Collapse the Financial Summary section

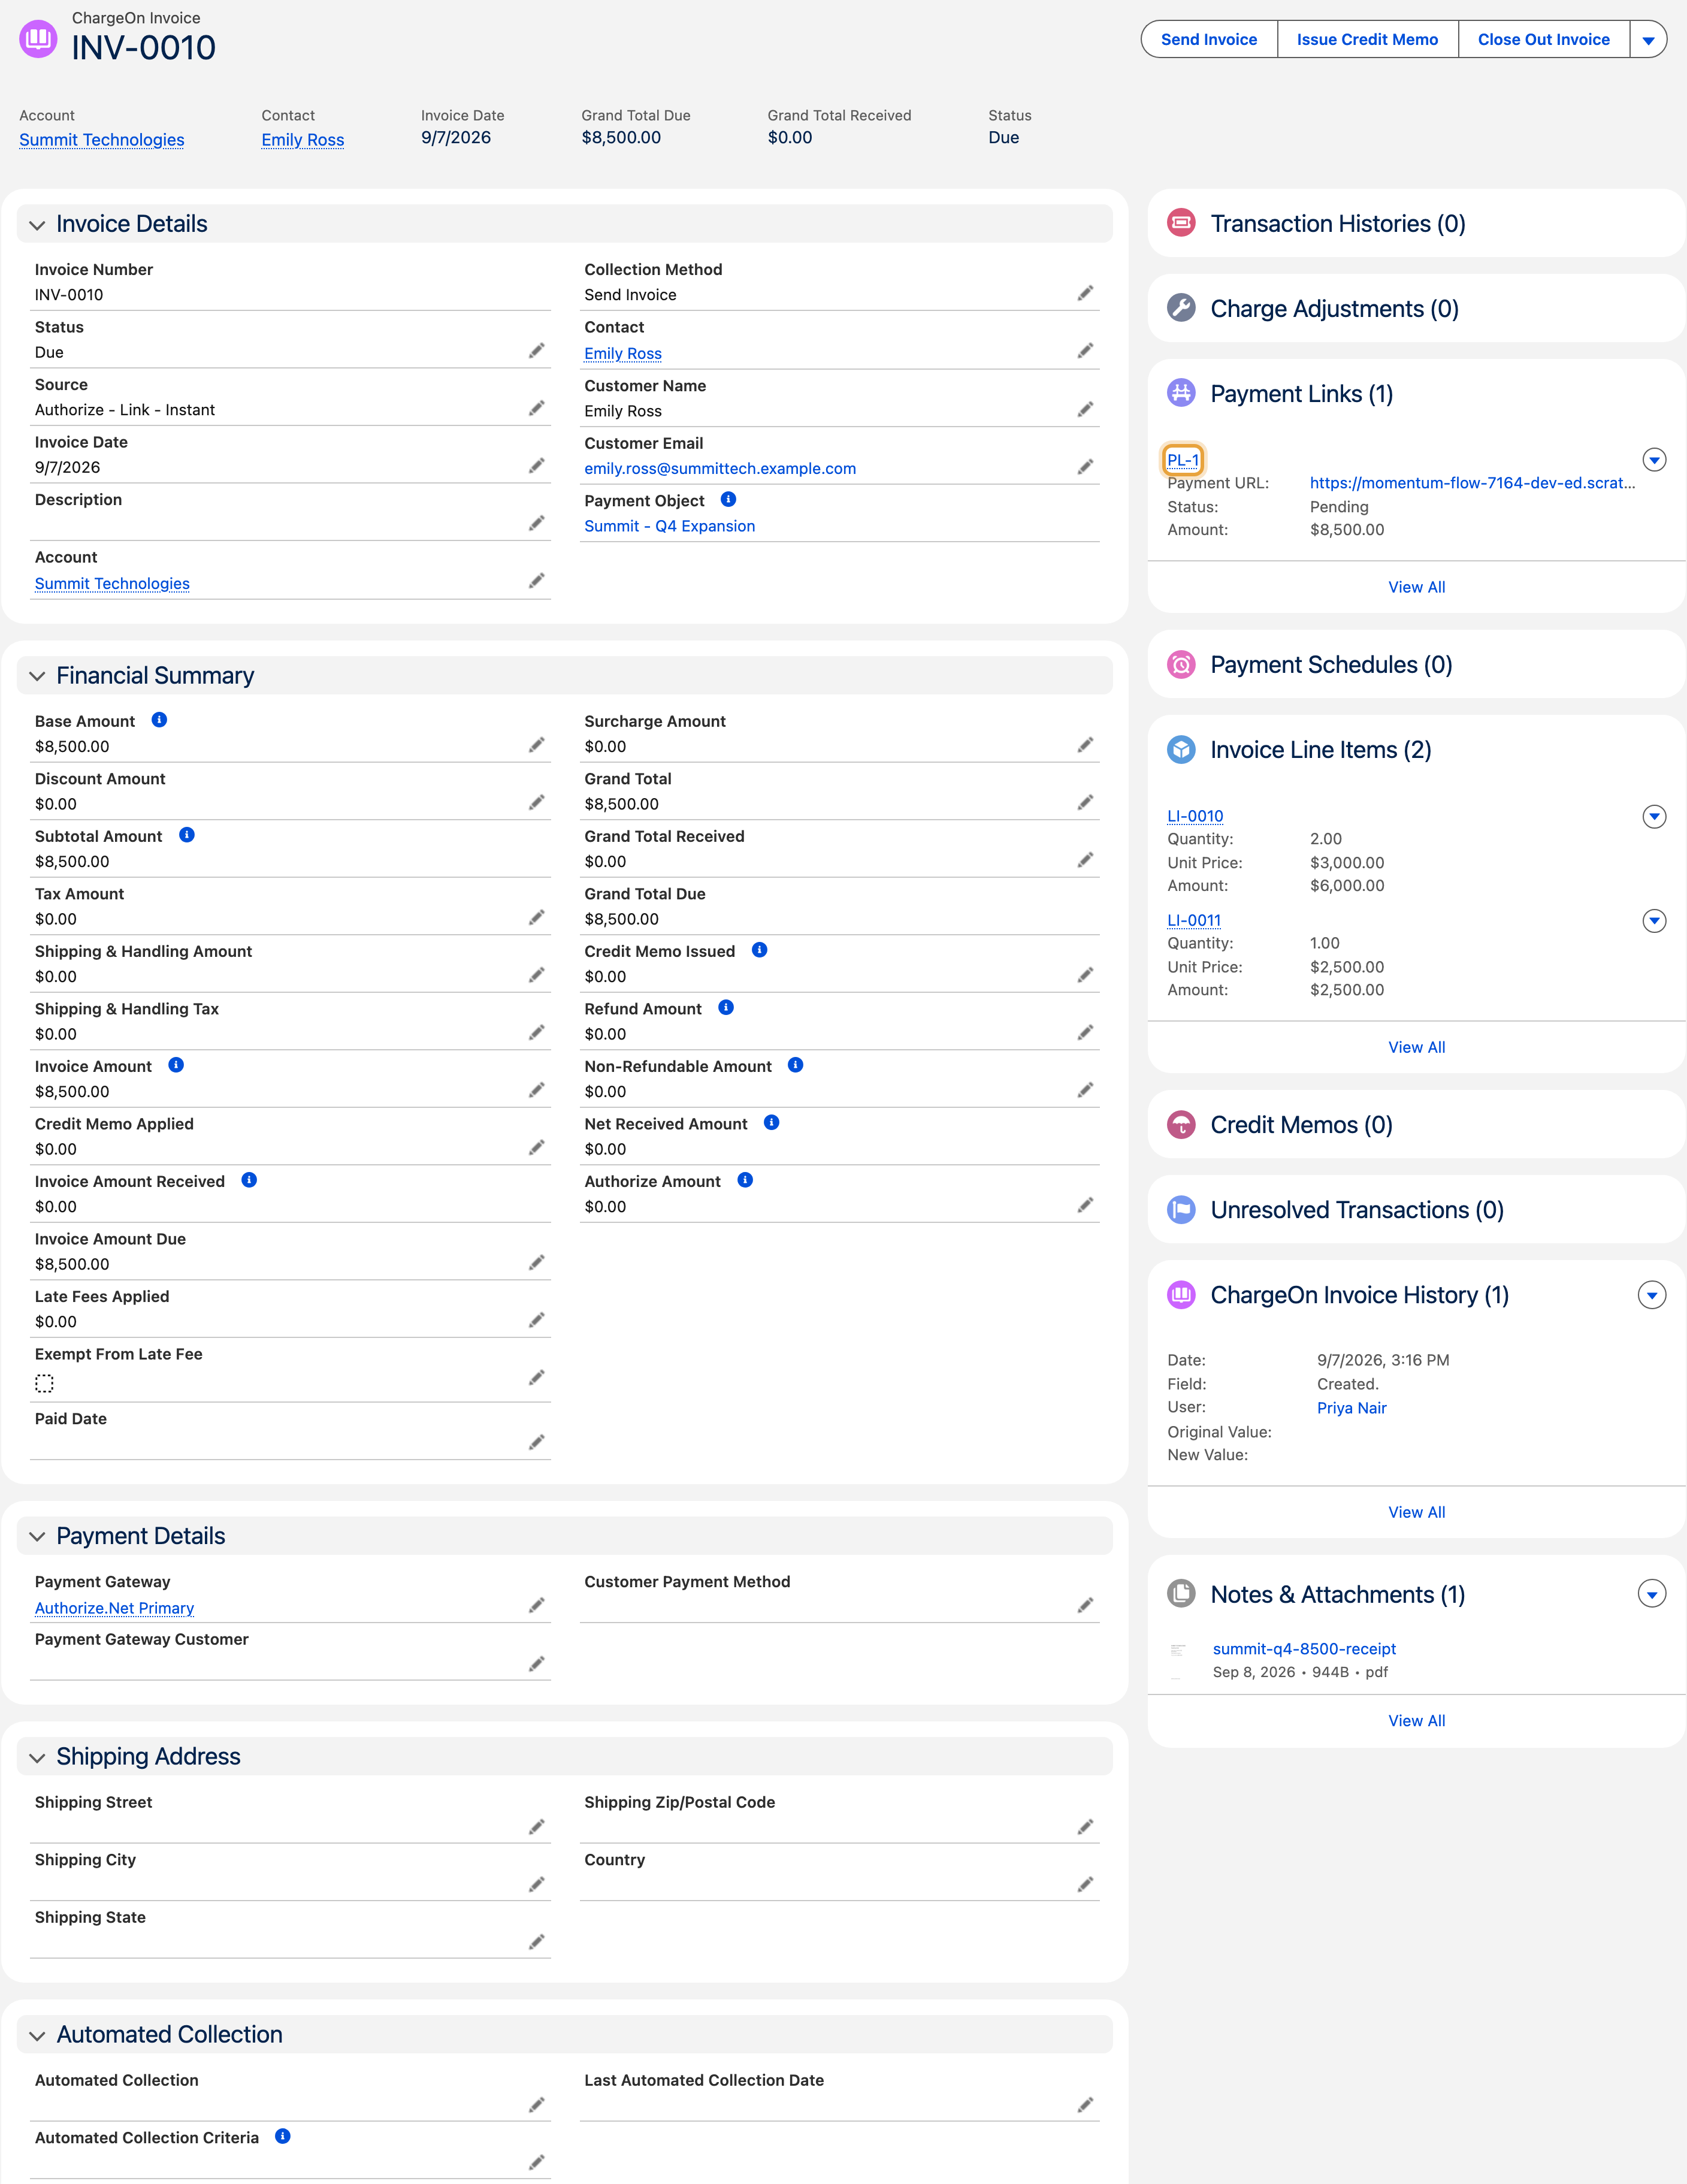point(37,677)
